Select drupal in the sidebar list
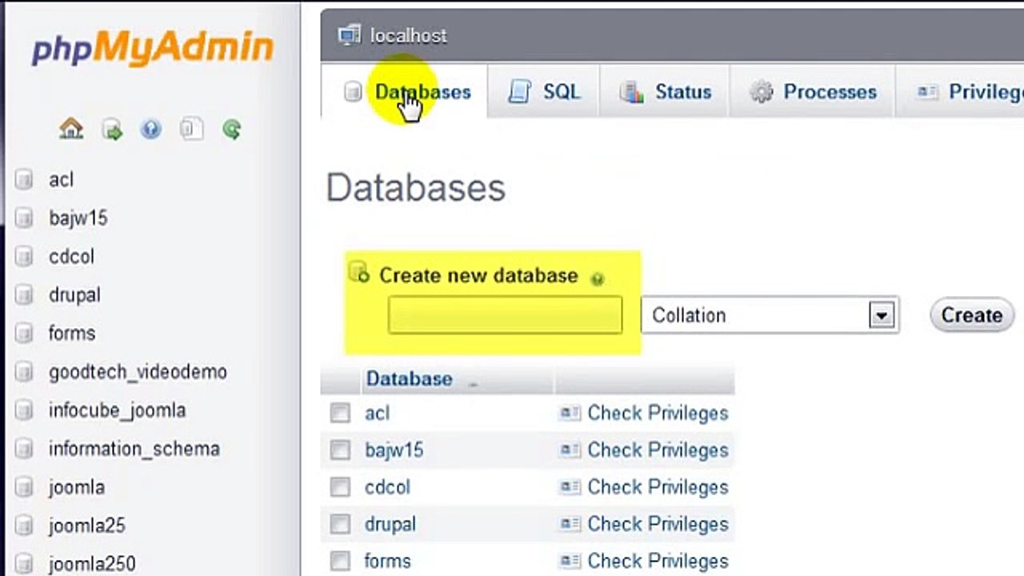Image resolution: width=1024 pixels, height=576 pixels. pyautogui.click(x=74, y=294)
